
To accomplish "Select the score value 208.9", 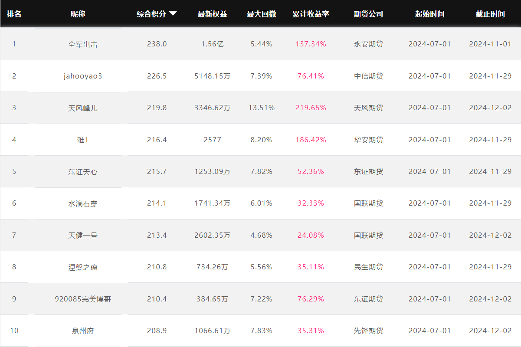I will [157, 331].
